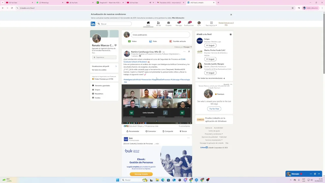Viewport: 325px width, 183px height.
Task: Compose new message from Mensajes bar
Action: pos(315,174)
